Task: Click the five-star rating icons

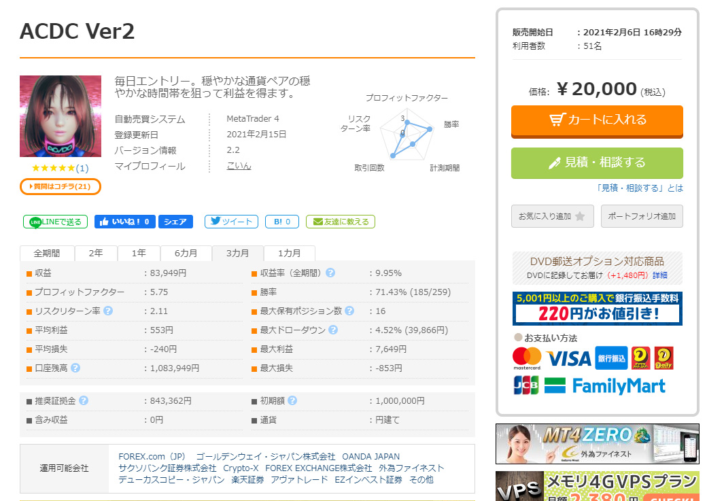Action: pos(53,168)
